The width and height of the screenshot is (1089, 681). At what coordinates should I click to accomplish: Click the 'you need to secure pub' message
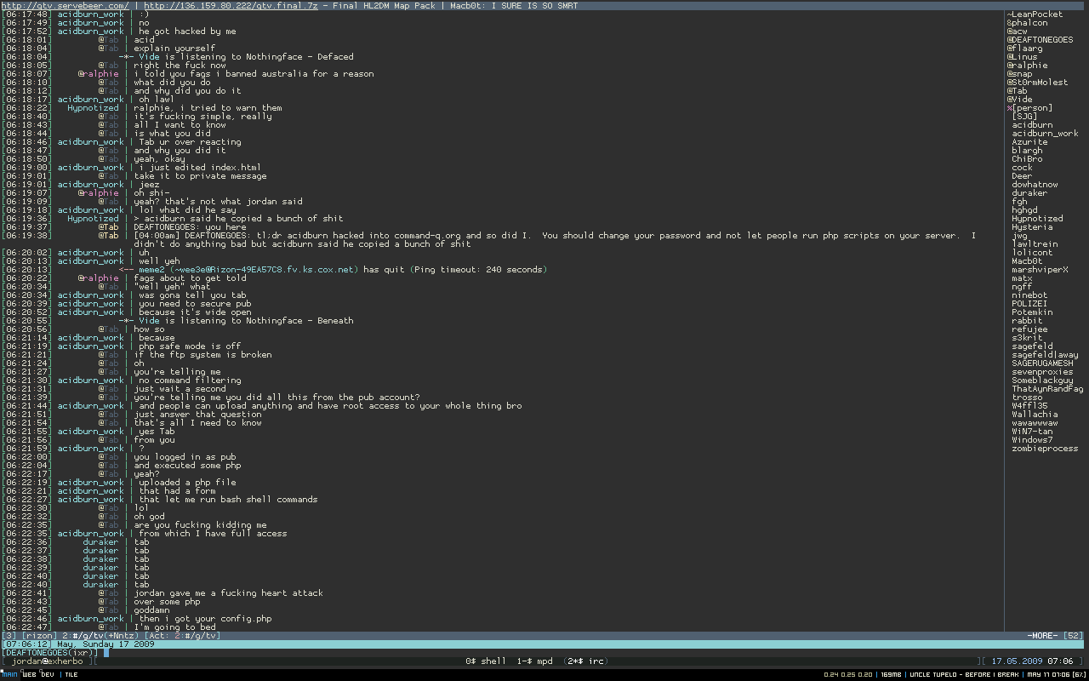coord(195,304)
